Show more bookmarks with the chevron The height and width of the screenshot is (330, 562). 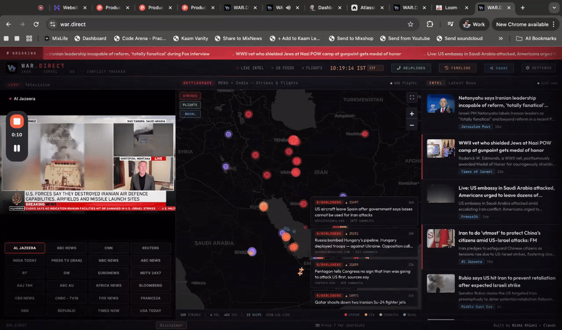(501, 38)
